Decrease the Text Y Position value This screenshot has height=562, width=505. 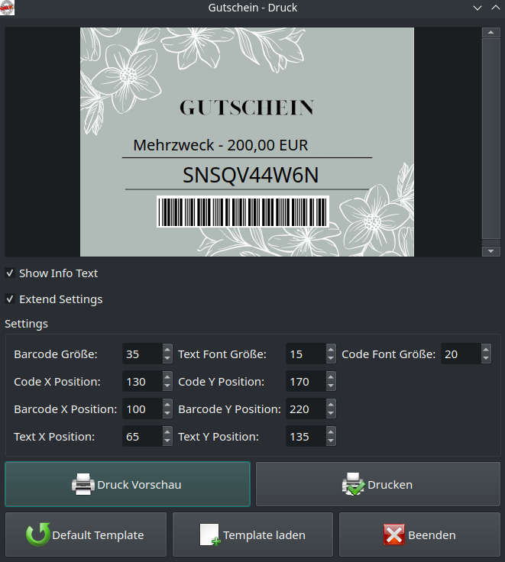[331, 441]
